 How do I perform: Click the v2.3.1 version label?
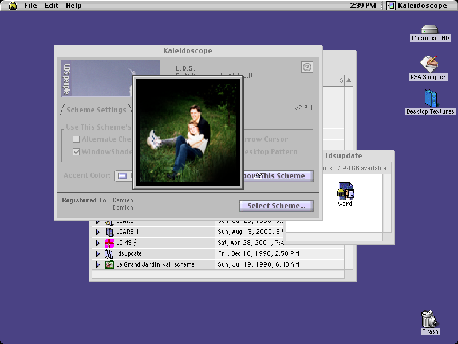pos(303,108)
